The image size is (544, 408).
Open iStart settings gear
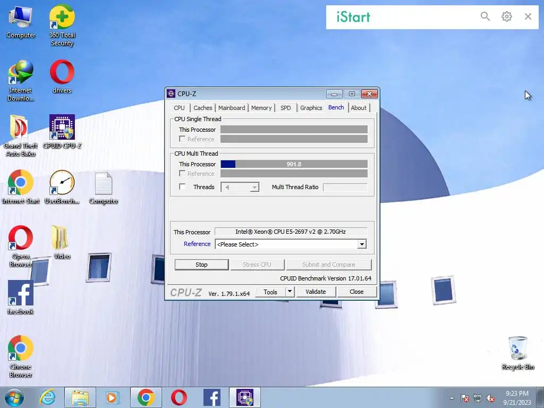506,16
